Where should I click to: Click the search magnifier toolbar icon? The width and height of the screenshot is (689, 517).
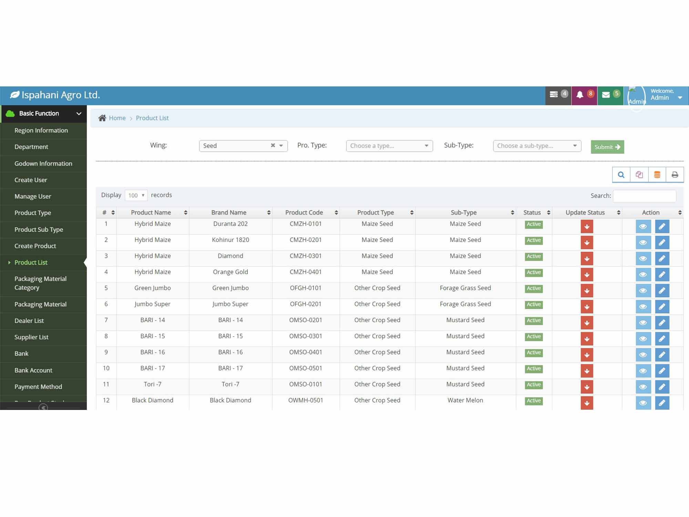(621, 175)
